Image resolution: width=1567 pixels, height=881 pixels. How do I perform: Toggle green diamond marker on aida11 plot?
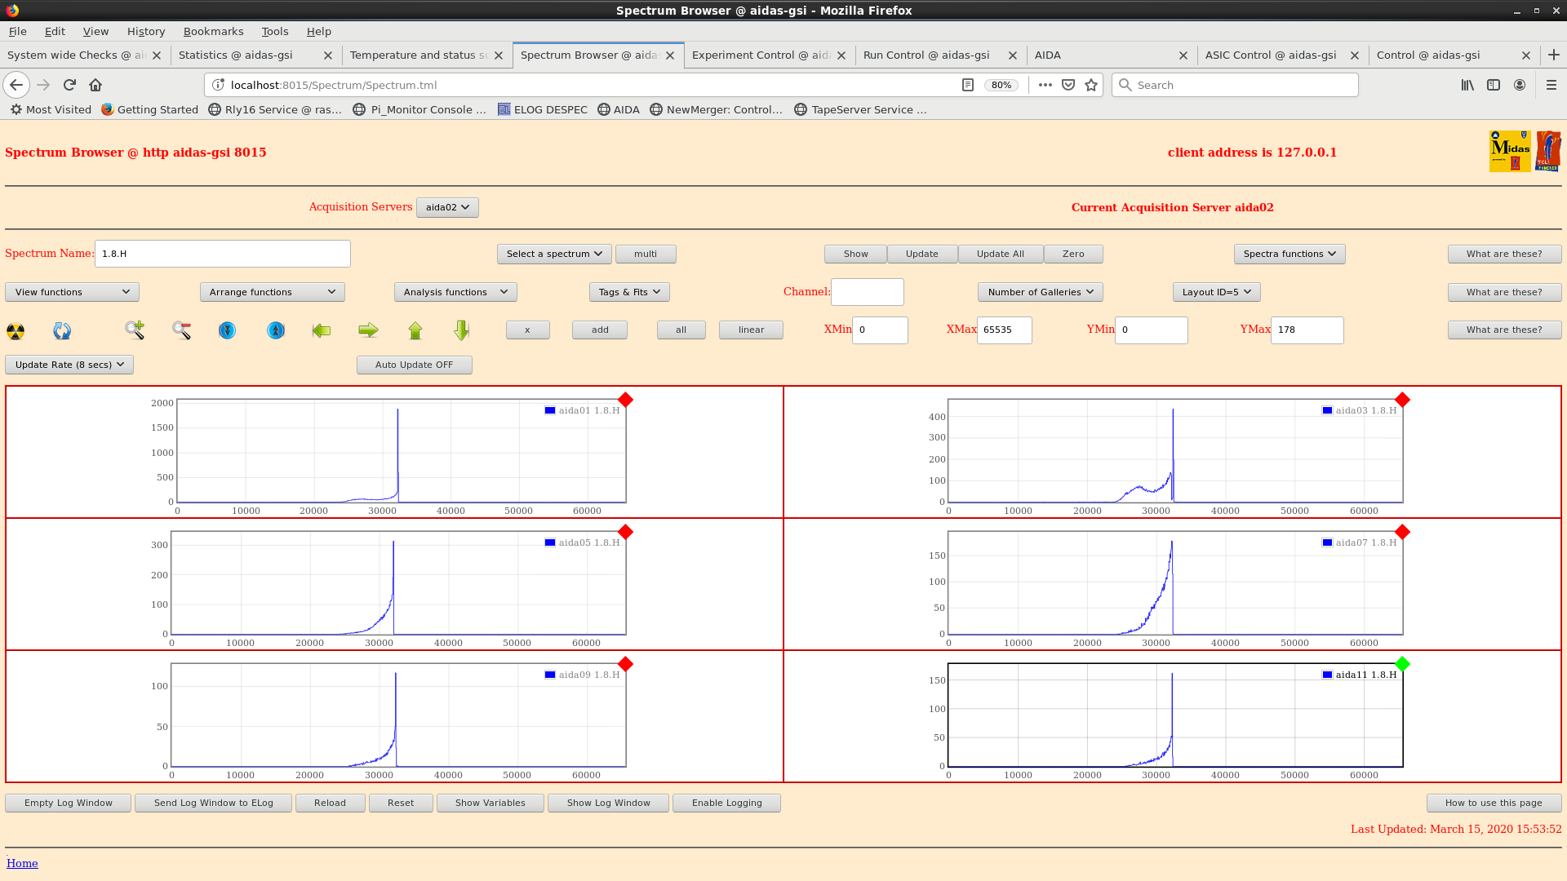pos(1402,664)
